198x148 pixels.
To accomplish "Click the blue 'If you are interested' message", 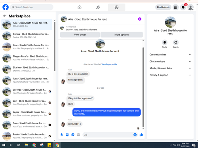I will click(x=107, y=112).
